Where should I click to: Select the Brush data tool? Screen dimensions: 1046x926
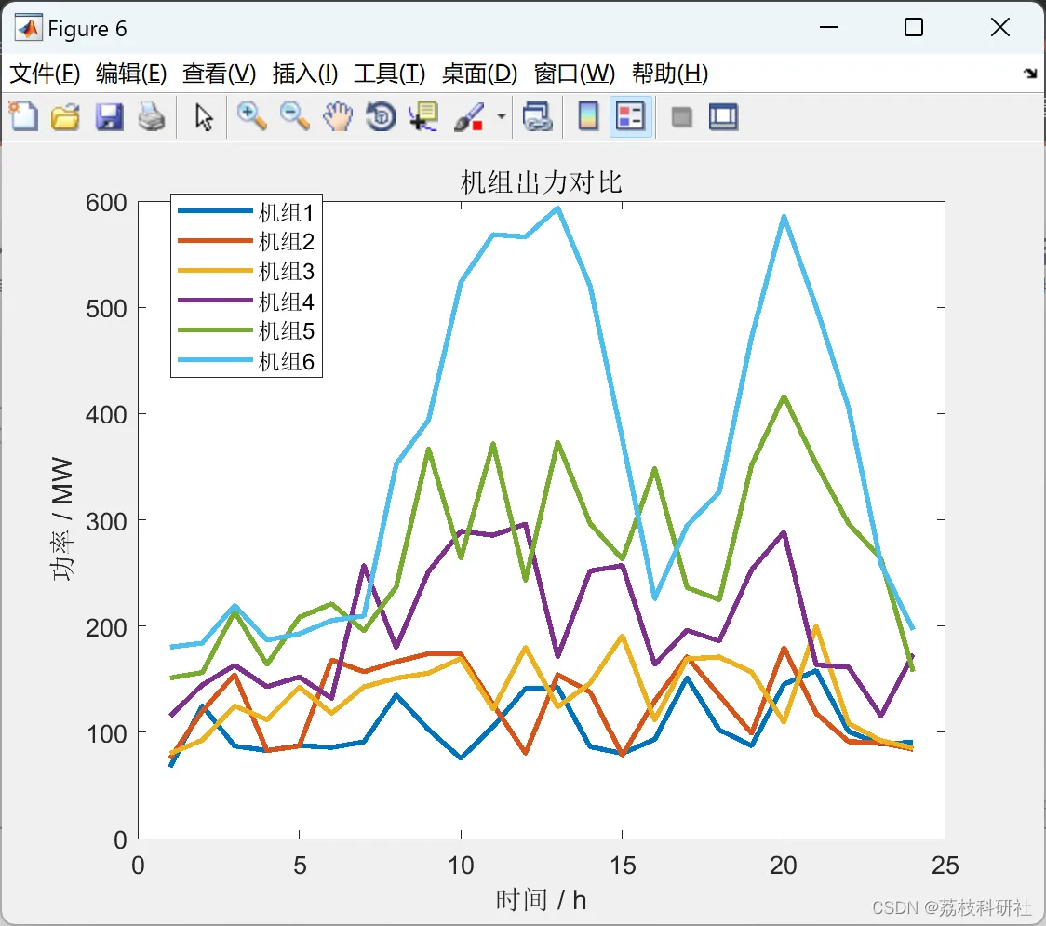click(469, 116)
